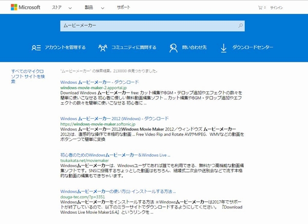Open Windowsムービーメーカーの使い方(1) result

118,191
